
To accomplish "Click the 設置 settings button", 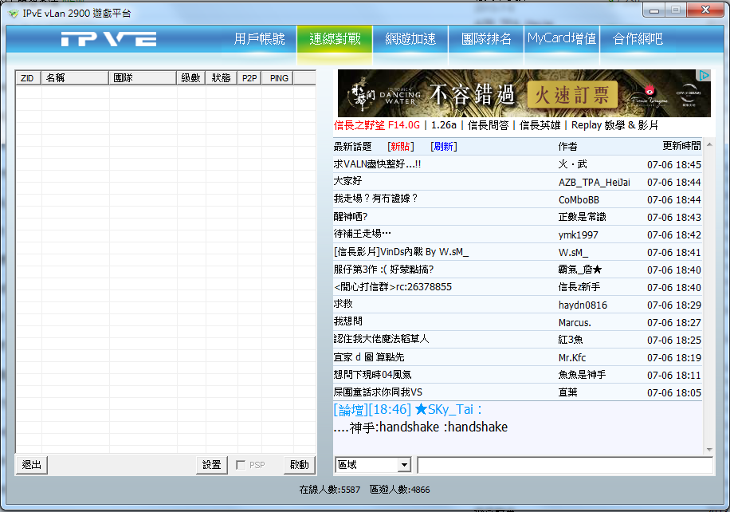I will 211,465.
